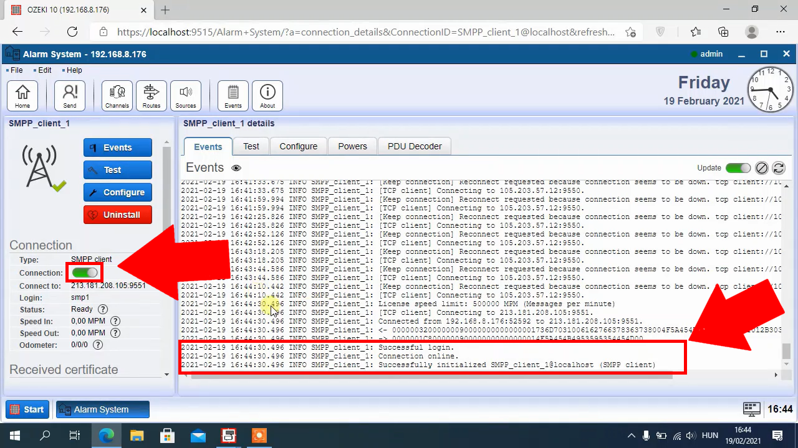The height and width of the screenshot is (448, 798).
Task: Click the blue Events button in sidebar
Action: click(118, 147)
